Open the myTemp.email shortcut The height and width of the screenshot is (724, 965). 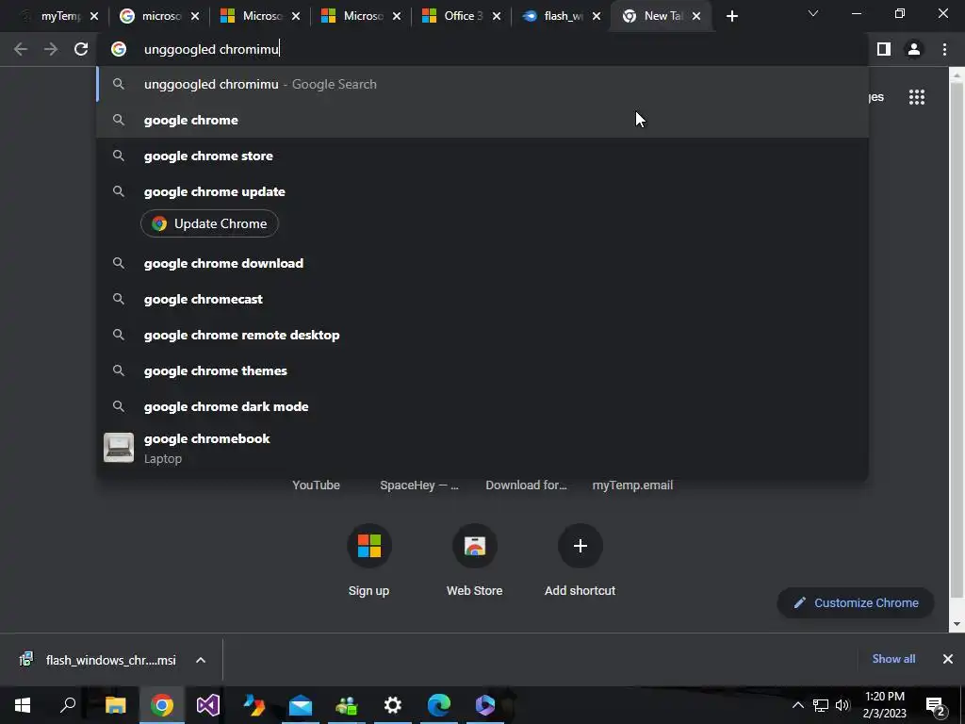pyautogui.click(x=632, y=485)
